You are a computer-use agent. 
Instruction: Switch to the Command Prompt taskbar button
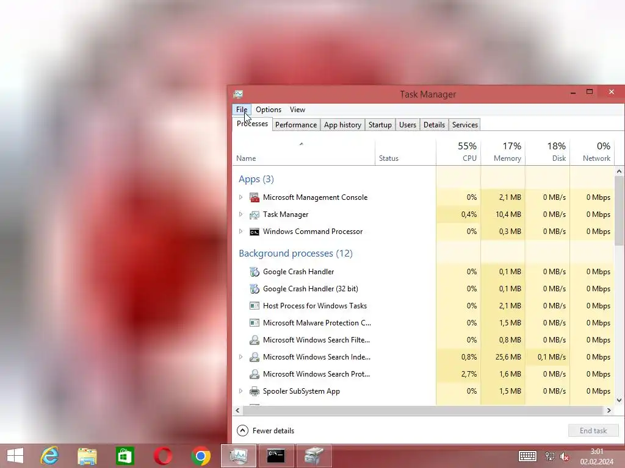[276, 456]
